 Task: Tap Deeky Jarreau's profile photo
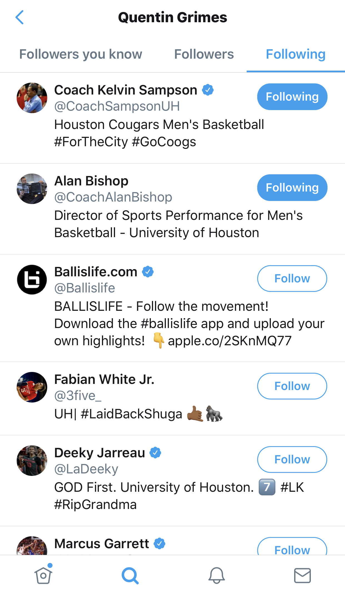click(x=32, y=461)
